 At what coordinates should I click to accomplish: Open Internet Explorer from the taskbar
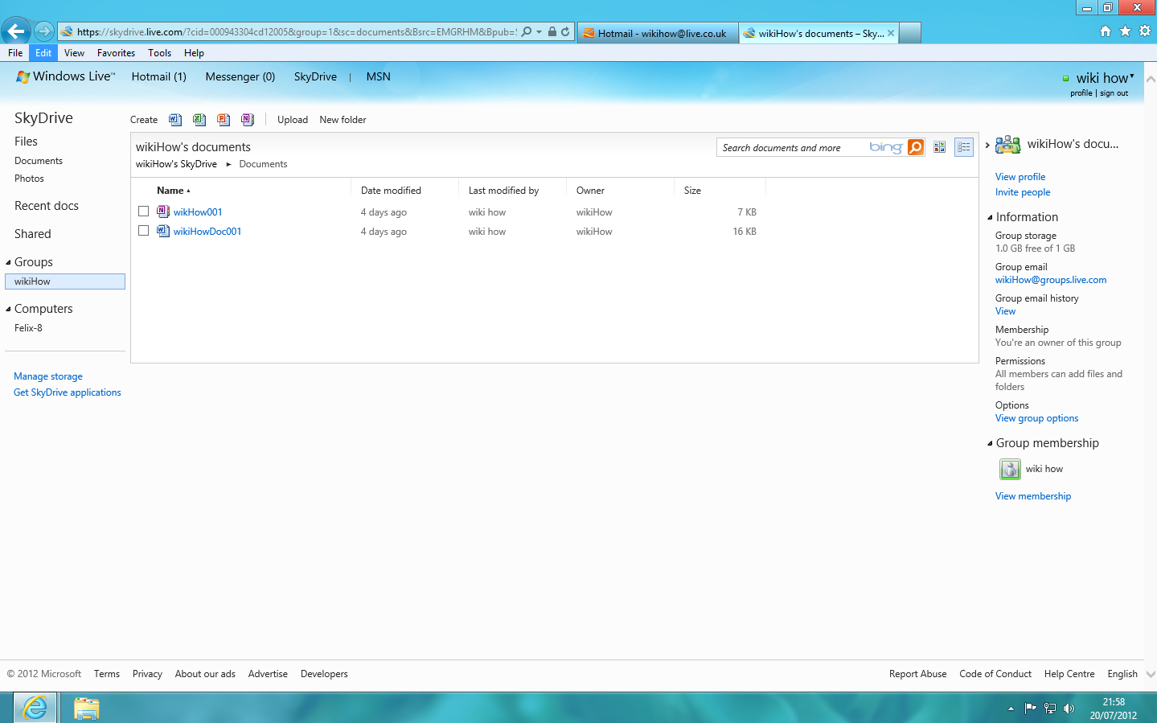35,708
